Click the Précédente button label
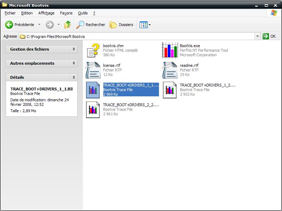 pos(24,25)
